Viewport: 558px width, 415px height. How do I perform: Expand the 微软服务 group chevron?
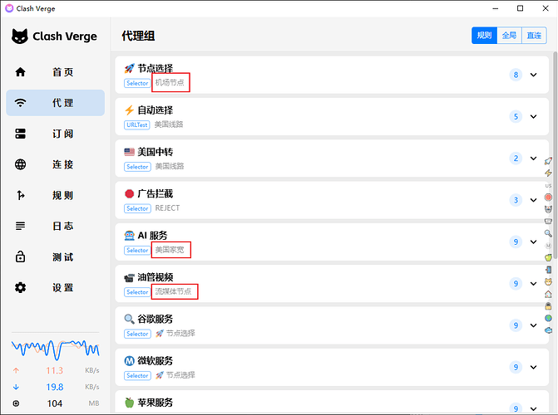533,367
